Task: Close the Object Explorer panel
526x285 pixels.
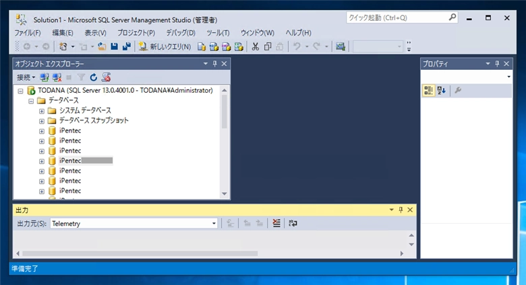Action: tap(224, 64)
